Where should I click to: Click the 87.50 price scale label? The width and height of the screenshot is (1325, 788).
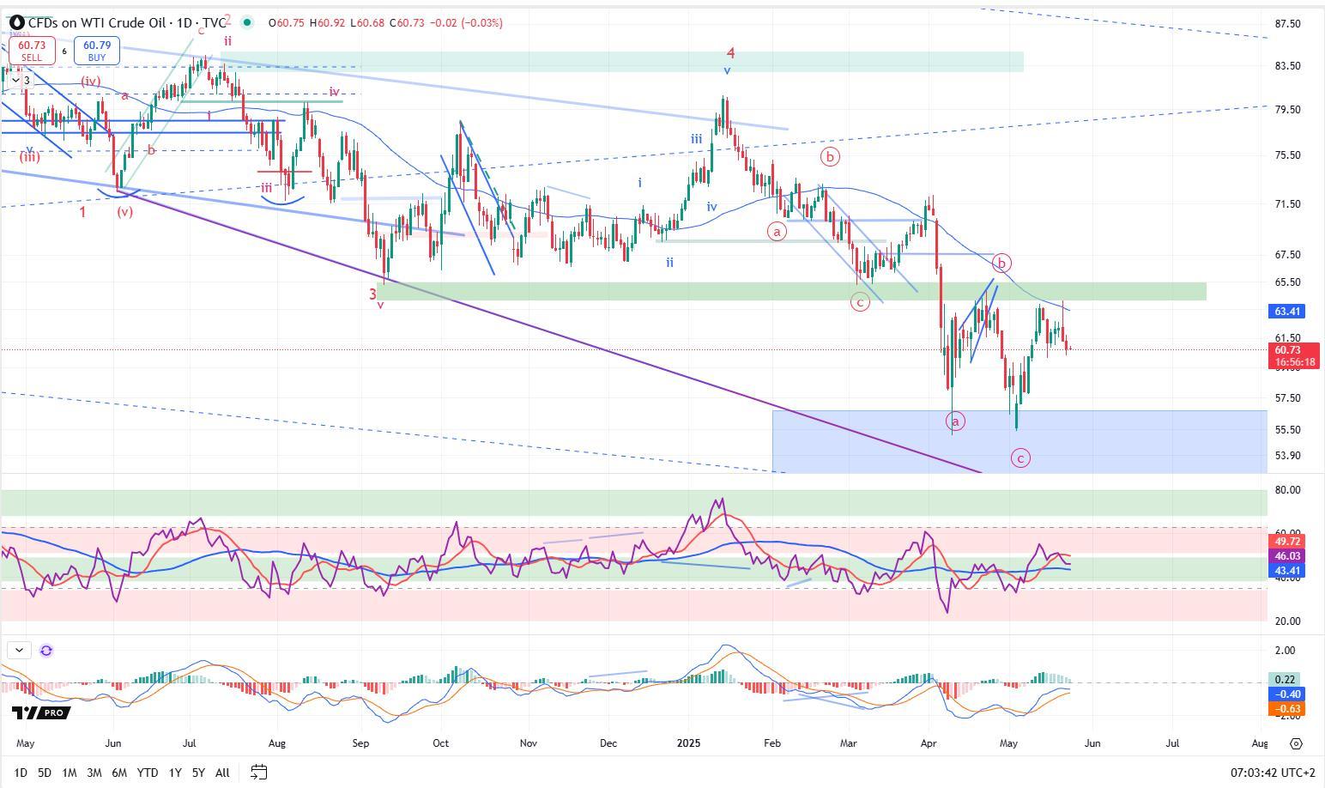pyautogui.click(x=1288, y=23)
